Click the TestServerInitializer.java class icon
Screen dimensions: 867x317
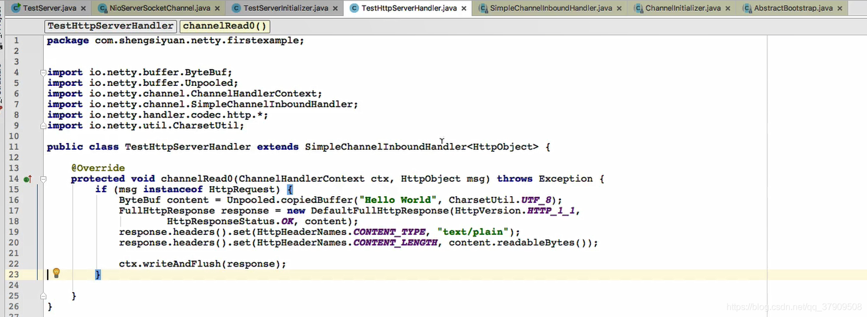point(236,8)
